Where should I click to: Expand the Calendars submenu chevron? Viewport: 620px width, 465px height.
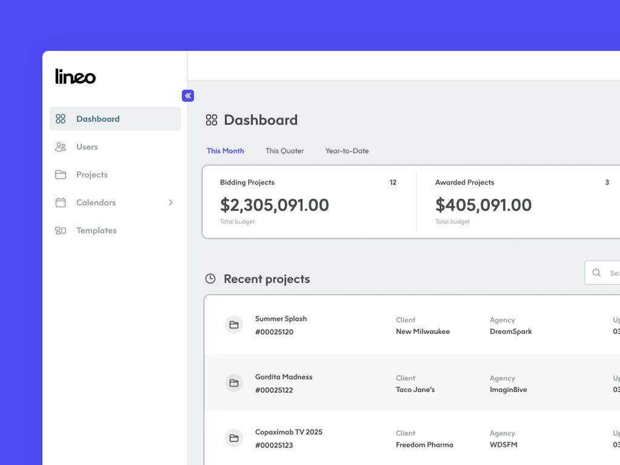coord(171,202)
